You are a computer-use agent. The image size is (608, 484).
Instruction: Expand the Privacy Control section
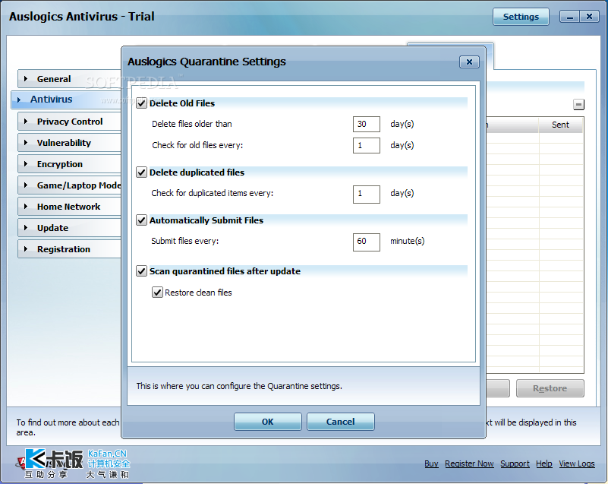point(70,122)
